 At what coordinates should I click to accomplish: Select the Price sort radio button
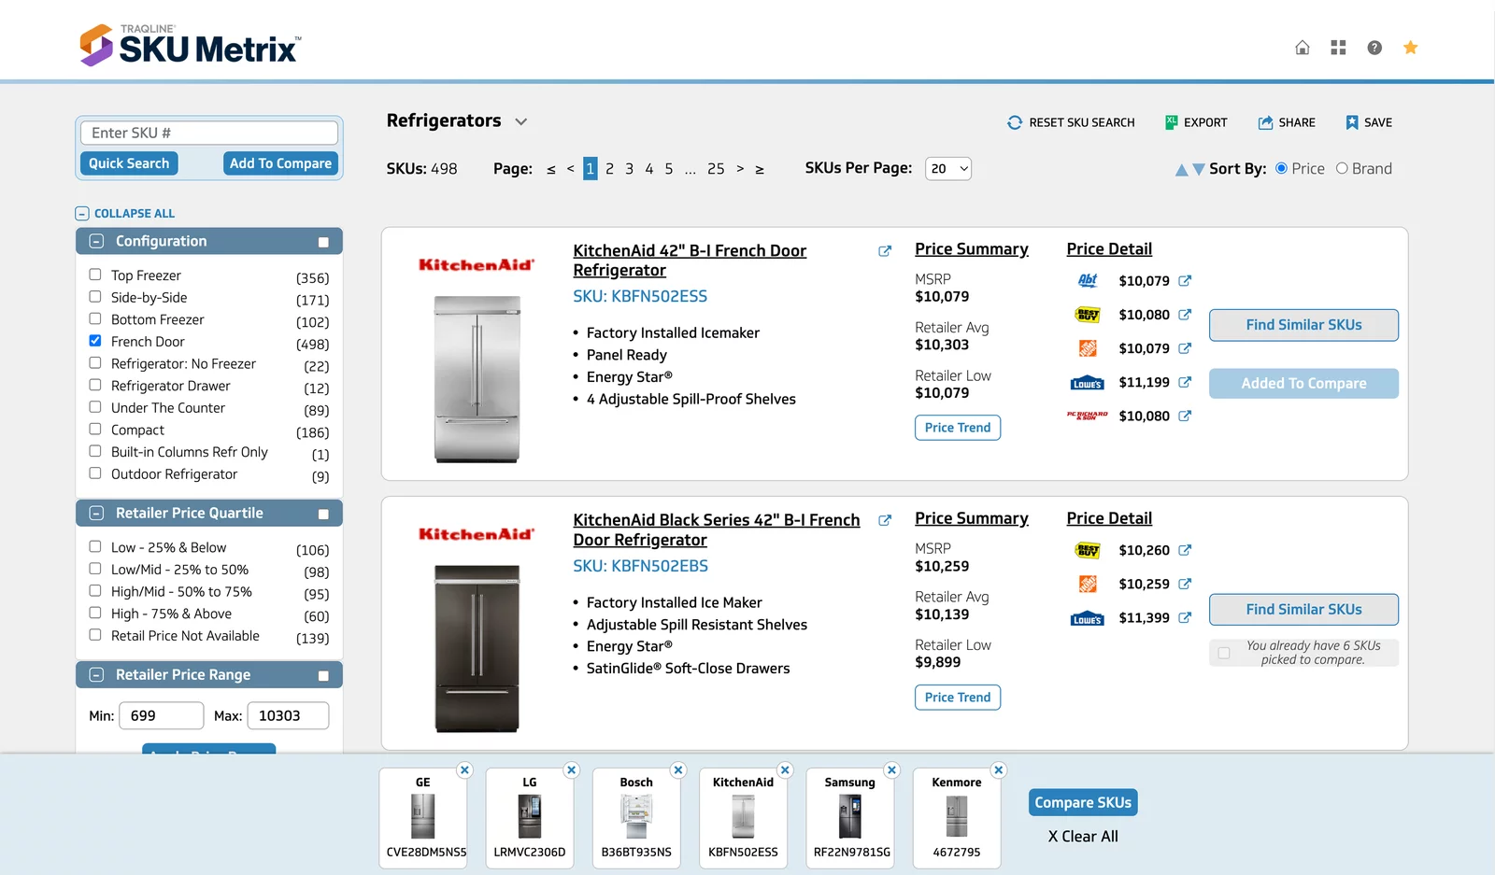[1282, 168]
